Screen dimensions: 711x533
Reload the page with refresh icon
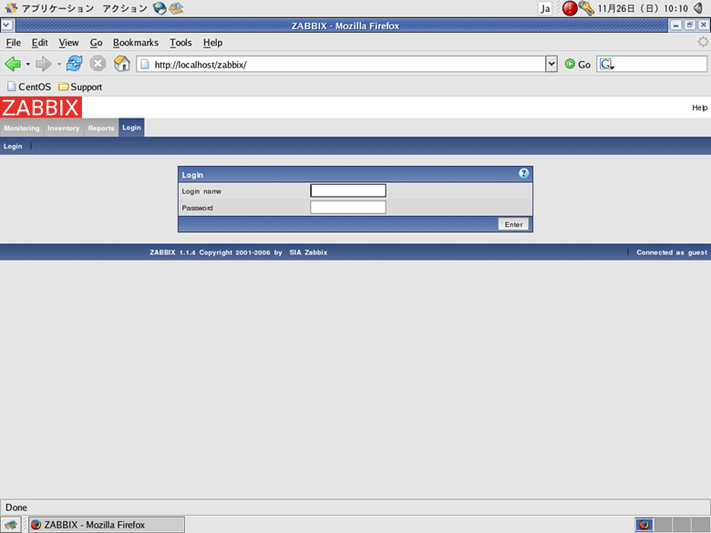click(75, 64)
